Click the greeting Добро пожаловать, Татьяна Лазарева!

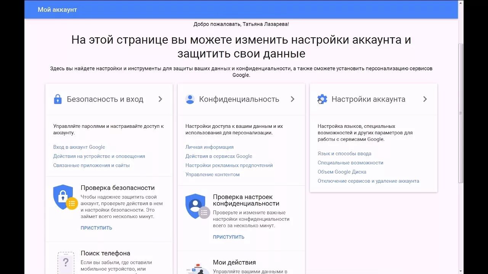241,24
